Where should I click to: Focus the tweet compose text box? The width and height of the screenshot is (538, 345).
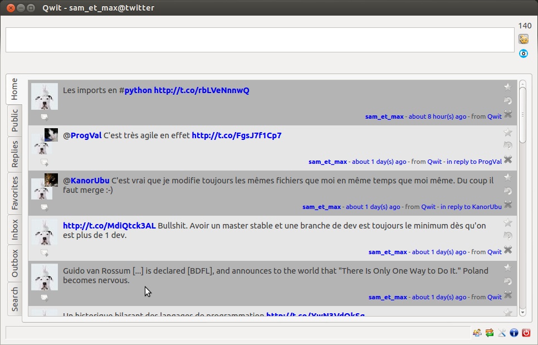260,40
